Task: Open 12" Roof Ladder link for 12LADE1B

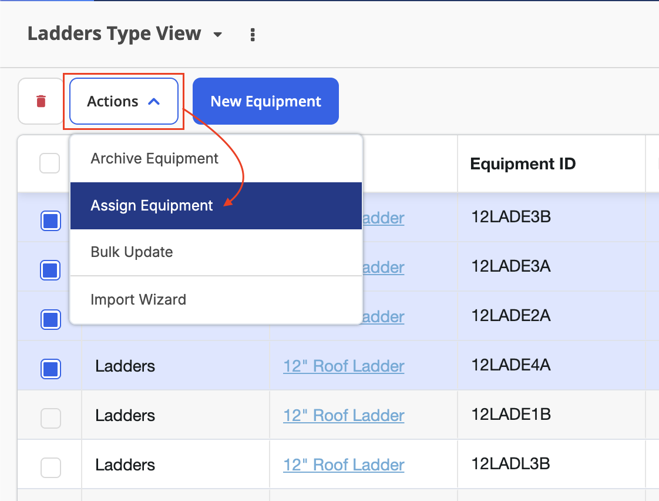Action: (x=344, y=416)
